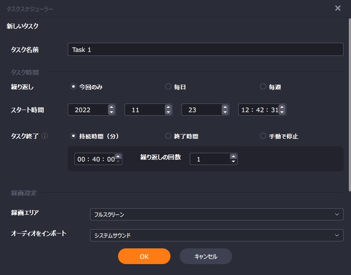Viewport: 351px width, 275px height.
Task: Click the vertical scrollbar on the right
Action: (x=349, y=105)
